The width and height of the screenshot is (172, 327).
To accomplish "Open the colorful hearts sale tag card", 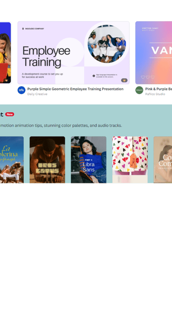I will tap(130, 160).
